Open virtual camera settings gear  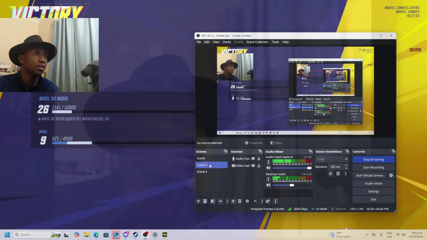point(391,175)
